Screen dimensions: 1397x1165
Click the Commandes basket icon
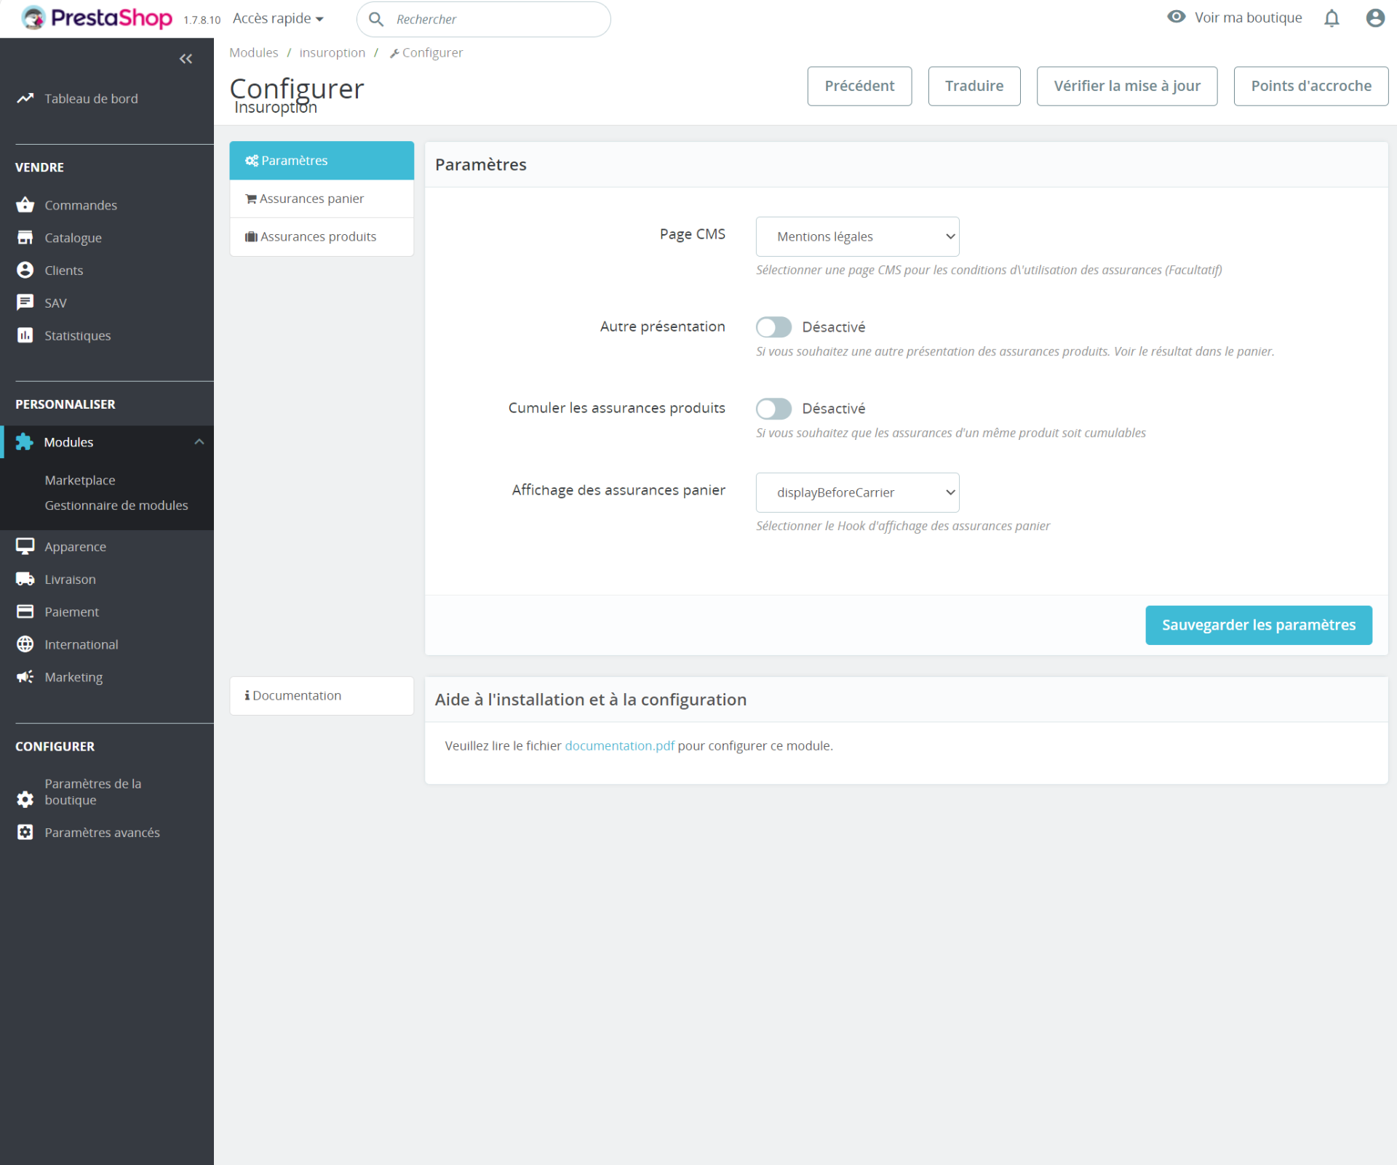[25, 205]
